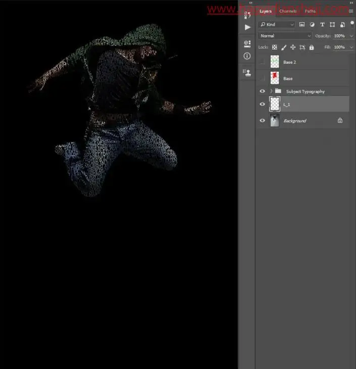Select the Background layer name
356x369 pixels.
coord(295,121)
